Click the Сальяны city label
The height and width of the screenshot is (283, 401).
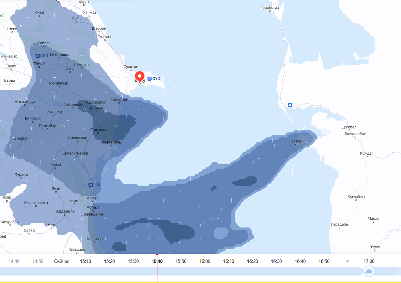coord(98,130)
